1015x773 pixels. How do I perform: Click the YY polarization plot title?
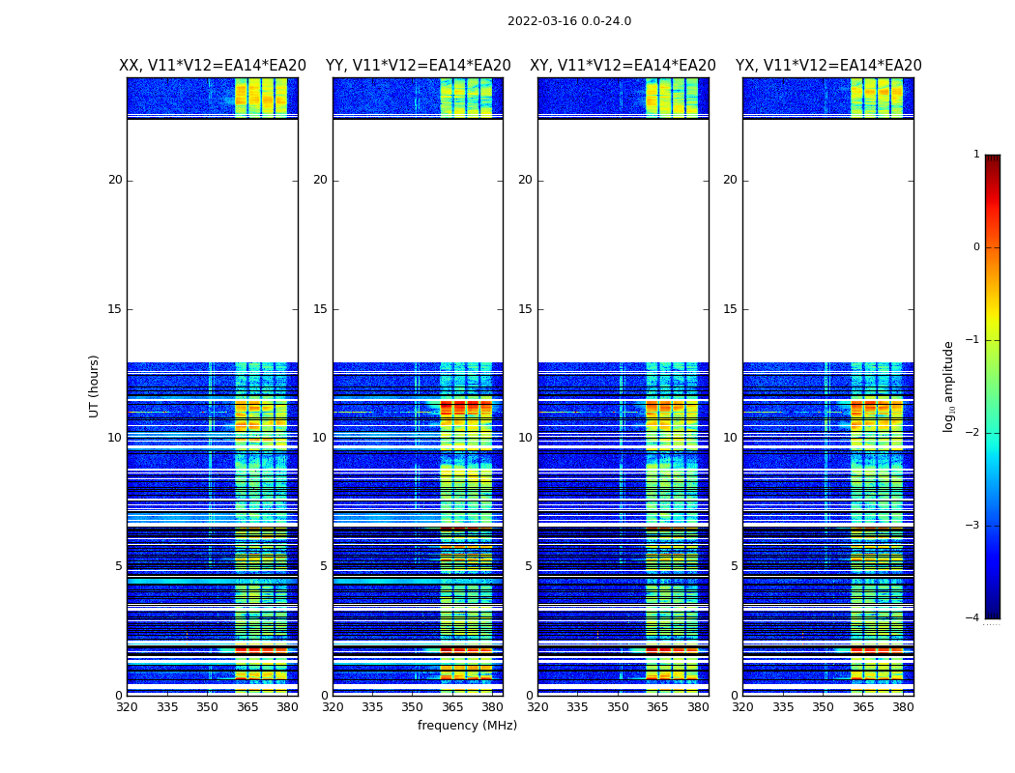point(419,66)
